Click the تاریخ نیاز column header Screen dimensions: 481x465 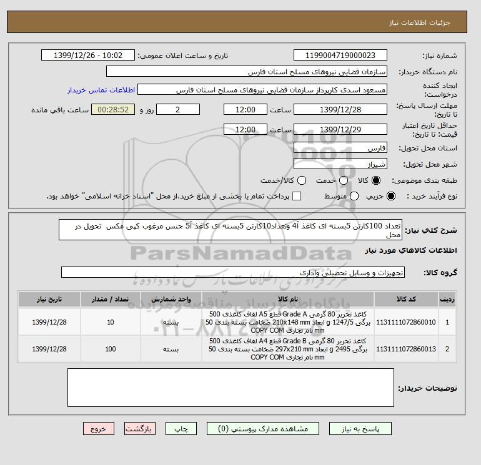point(49,299)
